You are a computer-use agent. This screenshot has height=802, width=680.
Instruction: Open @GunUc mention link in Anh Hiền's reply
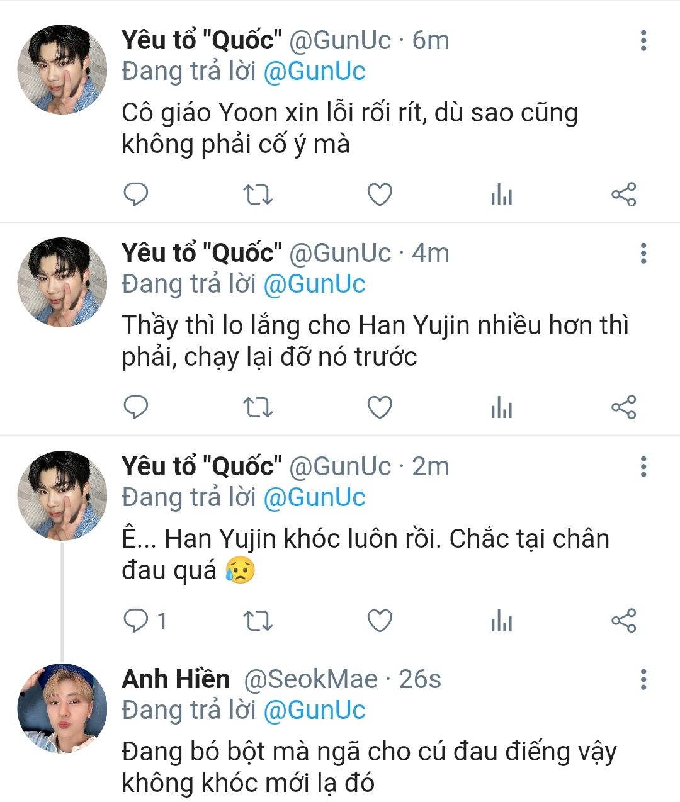[314, 710]
